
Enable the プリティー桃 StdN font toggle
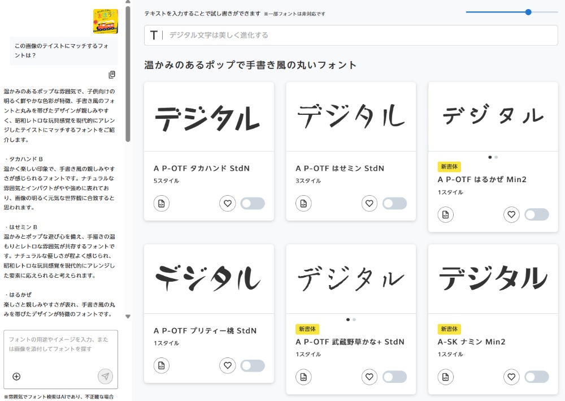click(x=253, y=365)
